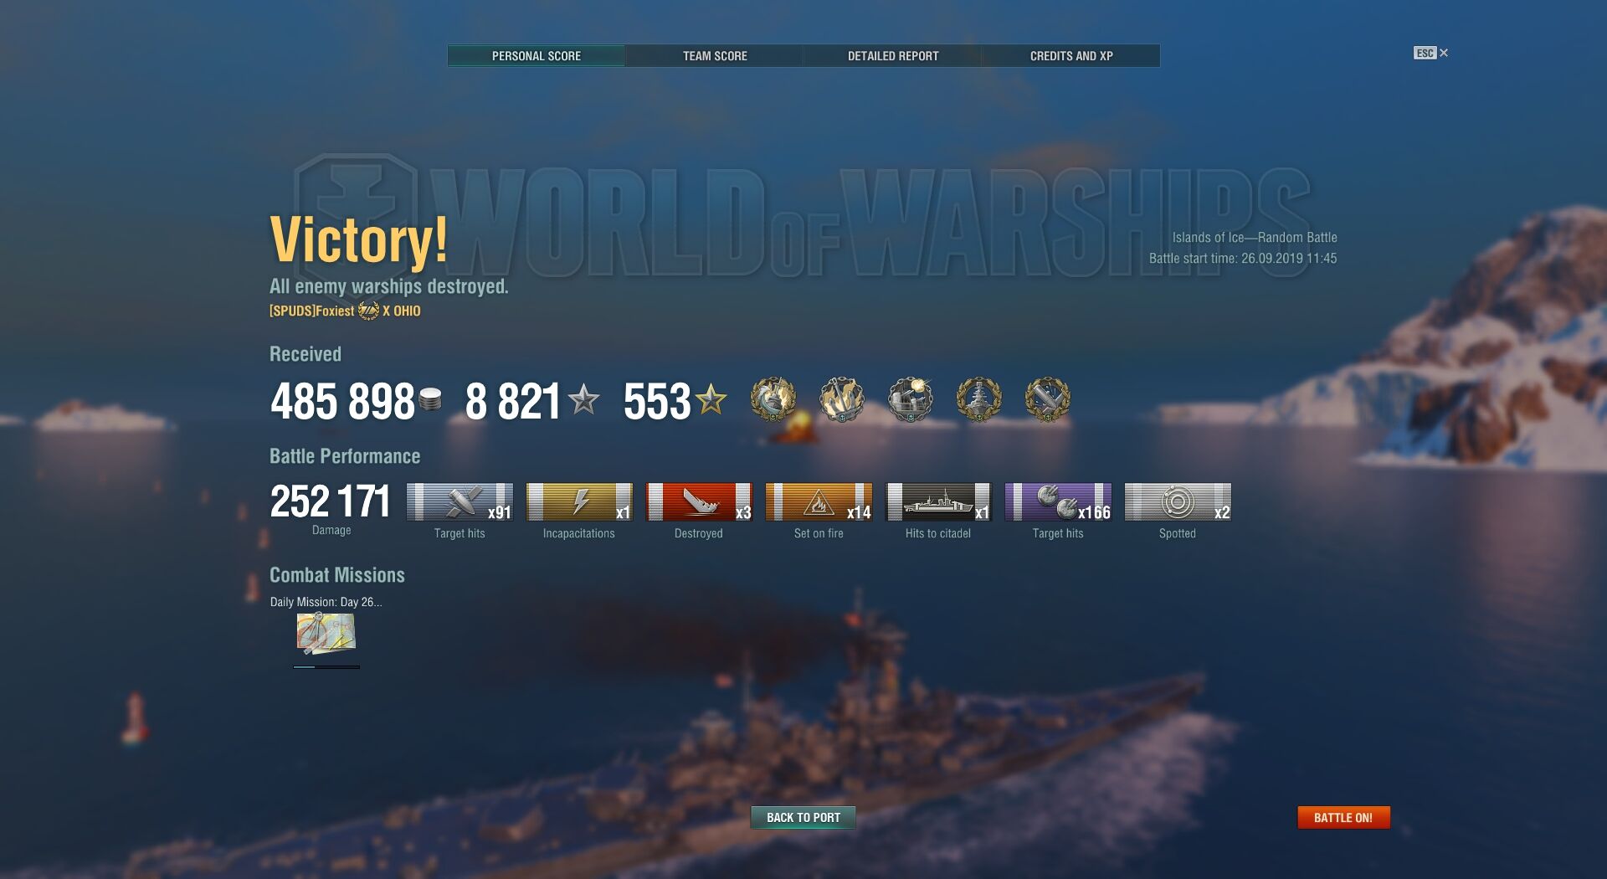Click the second achievement medal icon

point(841,399)
